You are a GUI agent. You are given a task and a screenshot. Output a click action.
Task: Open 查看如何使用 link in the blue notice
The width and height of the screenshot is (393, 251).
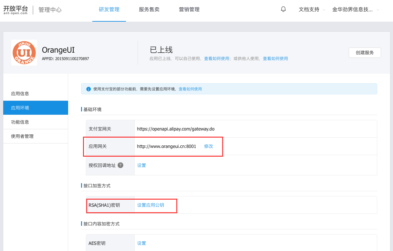point(190,89)
